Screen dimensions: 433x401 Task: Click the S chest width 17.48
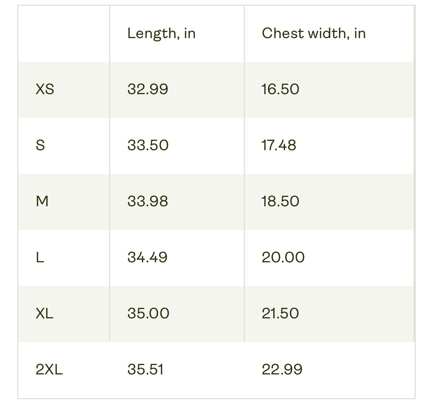(x=279, y=145)
